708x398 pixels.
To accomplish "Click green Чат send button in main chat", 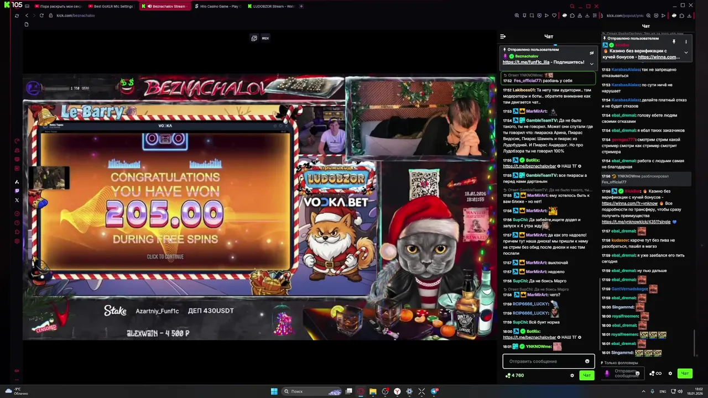I will 587,375.
